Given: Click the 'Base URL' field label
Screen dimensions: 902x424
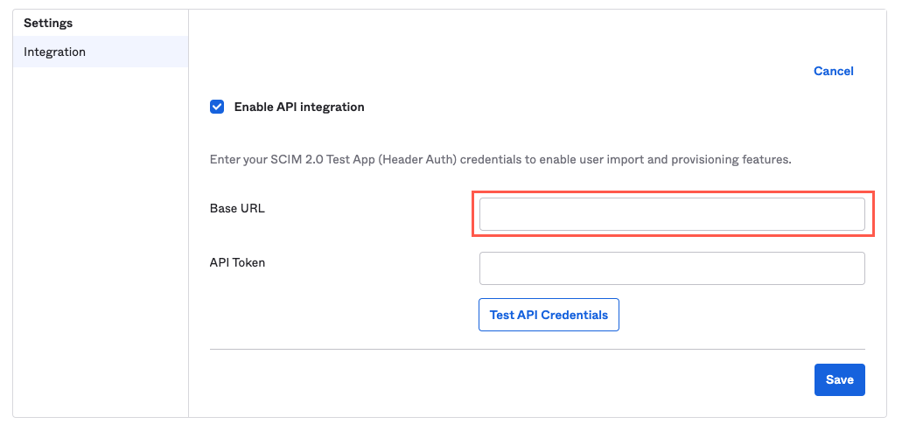Looking at the screenshot, I should coord(237,208).
